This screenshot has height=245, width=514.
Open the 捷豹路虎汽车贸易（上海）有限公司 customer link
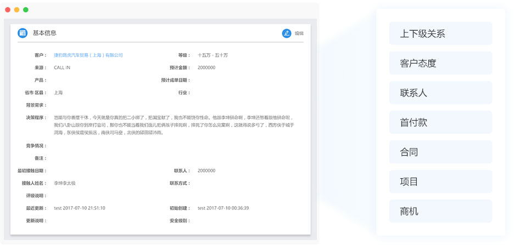[x=88, y=55]
